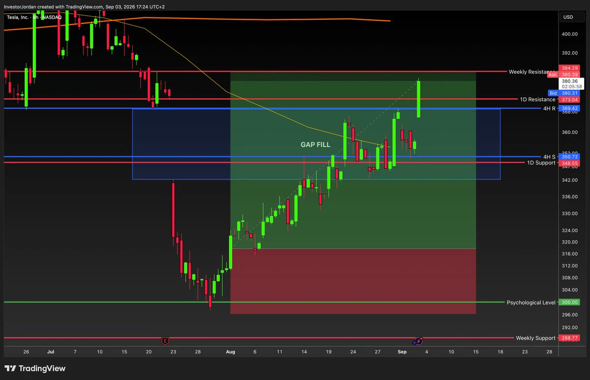
Task: Click the 350.72 blue price tag
Action: point(569,157)
